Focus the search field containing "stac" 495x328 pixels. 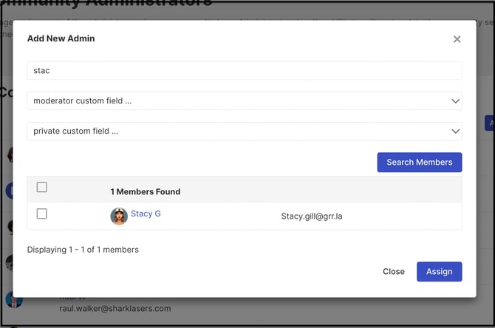click(x=245, y=71)
